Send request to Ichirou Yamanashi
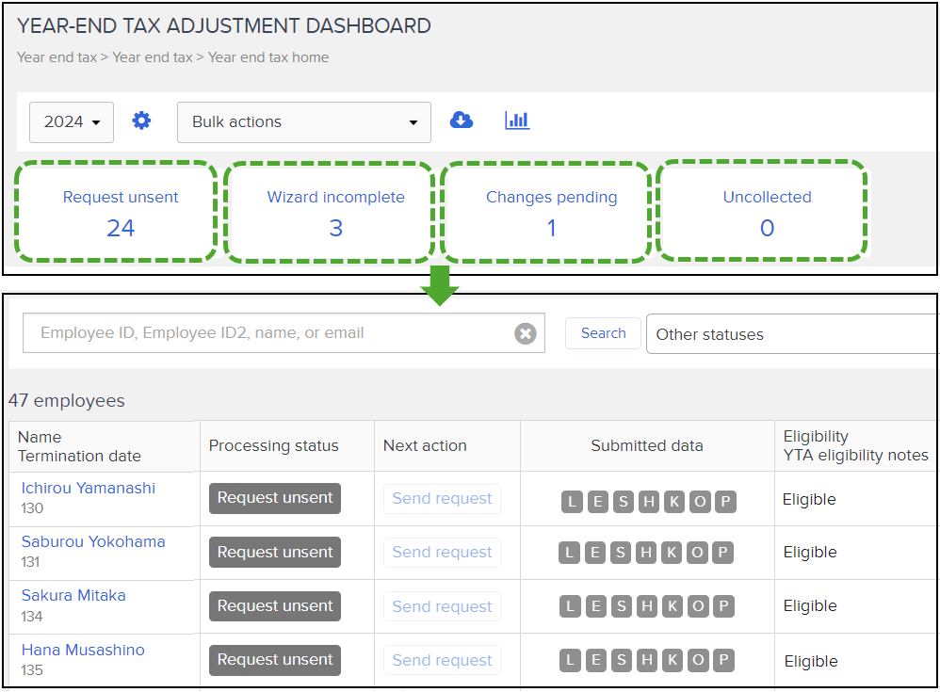This screenshot has width=940, height=692. pos(442,498)
